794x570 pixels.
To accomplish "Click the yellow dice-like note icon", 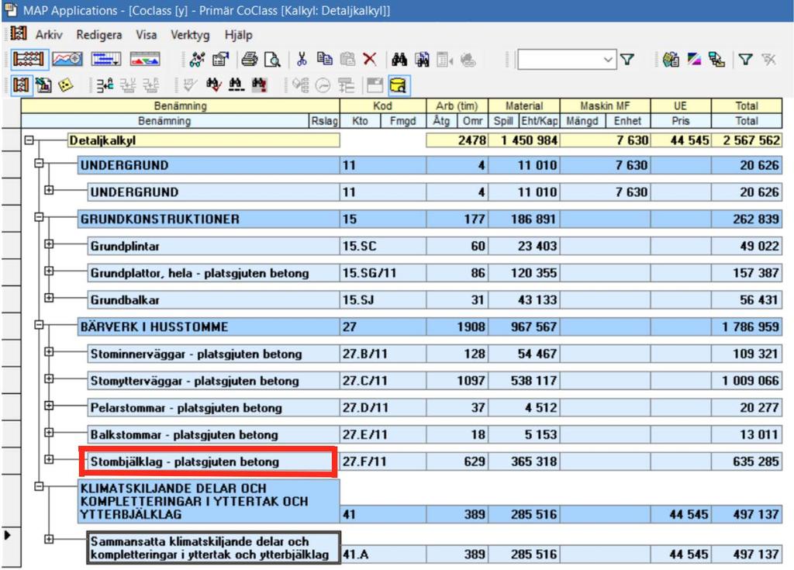I will [x=66, y=85].
